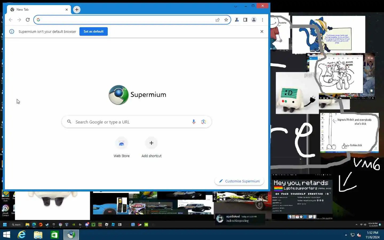Show hidden system tray icons
The image size is (384, 240).
[346, 235]
